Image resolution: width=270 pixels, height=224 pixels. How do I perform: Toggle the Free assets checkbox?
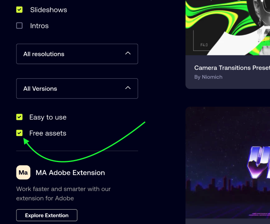pos(19,133)
